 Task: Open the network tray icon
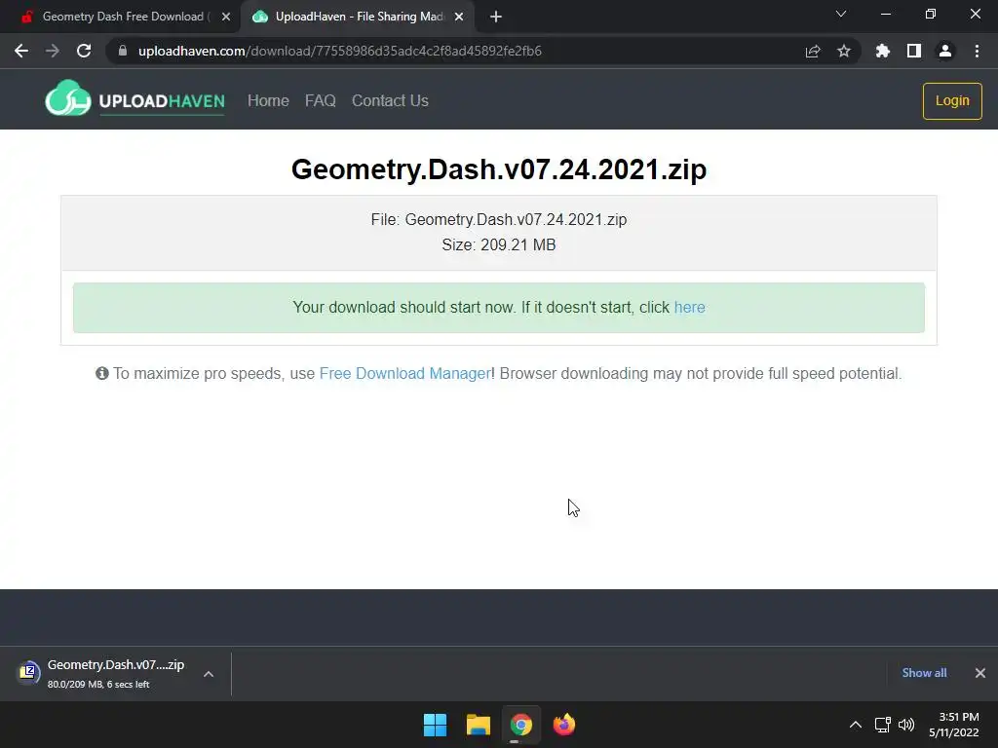[882, 725]
